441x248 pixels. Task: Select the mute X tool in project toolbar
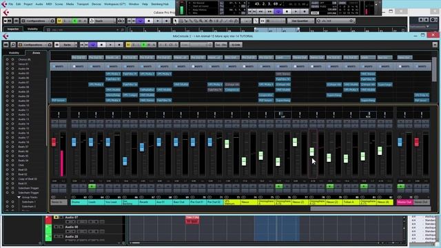coord(206,21)
